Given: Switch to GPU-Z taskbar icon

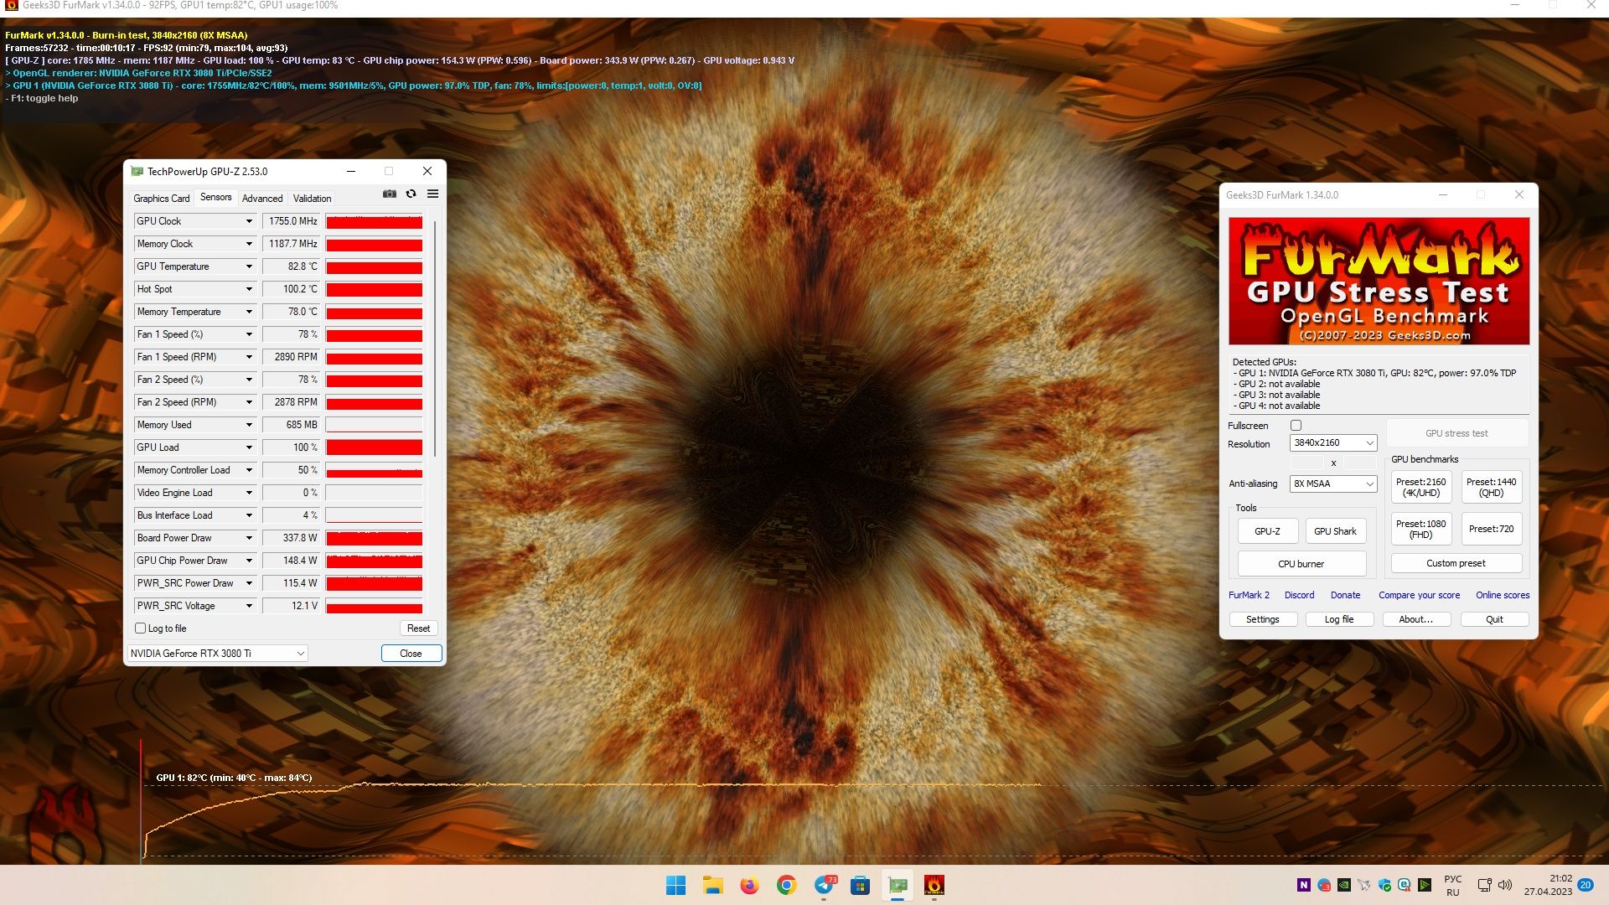Looking at the screenshot, I should click(898, 885).
